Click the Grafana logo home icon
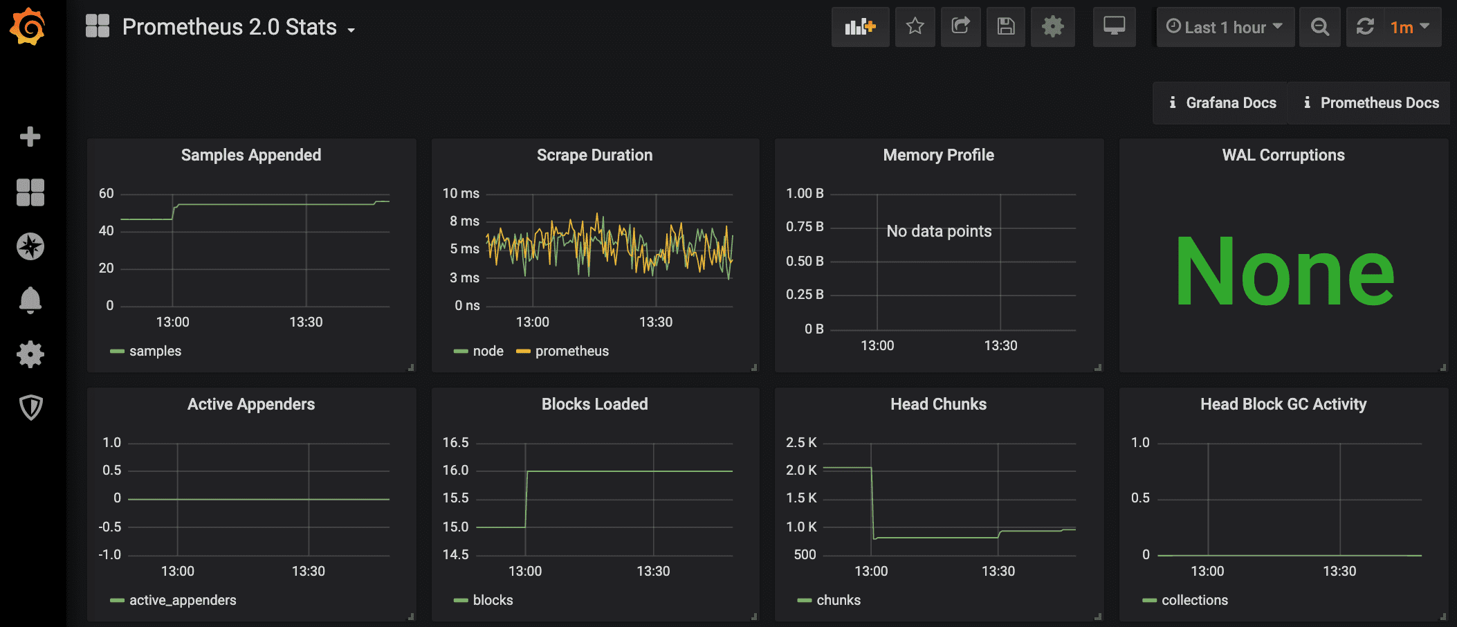 [x=28, y=27]
